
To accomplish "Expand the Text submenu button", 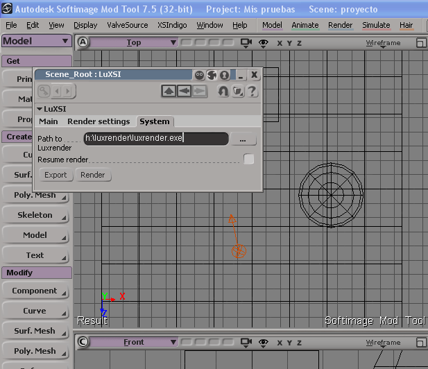I will click(x=35, y=255).
